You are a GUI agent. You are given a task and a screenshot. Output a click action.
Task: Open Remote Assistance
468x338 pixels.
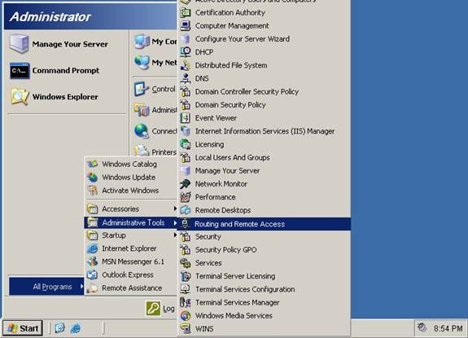coord(131,288)
